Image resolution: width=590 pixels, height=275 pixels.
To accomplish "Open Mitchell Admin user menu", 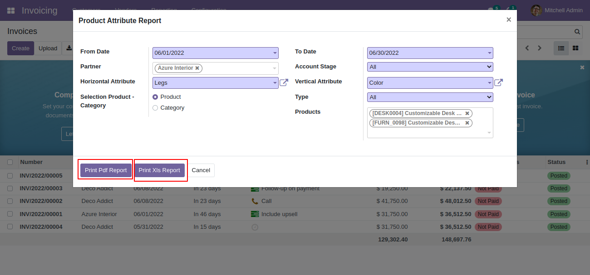I will [x=557, y=10].
